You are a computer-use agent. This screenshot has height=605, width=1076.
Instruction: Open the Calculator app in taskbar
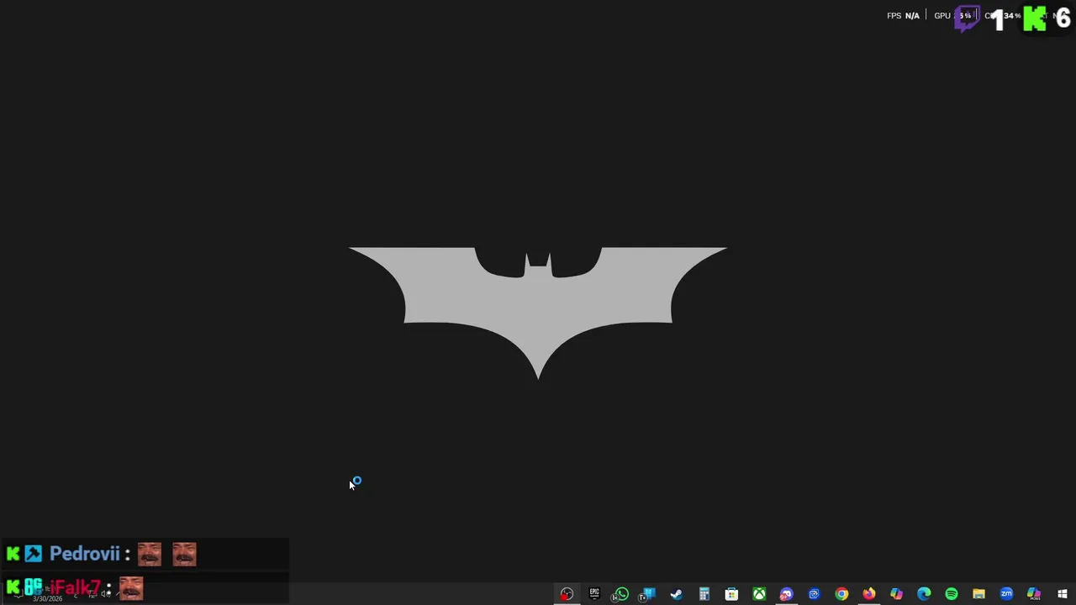point(704,594)
